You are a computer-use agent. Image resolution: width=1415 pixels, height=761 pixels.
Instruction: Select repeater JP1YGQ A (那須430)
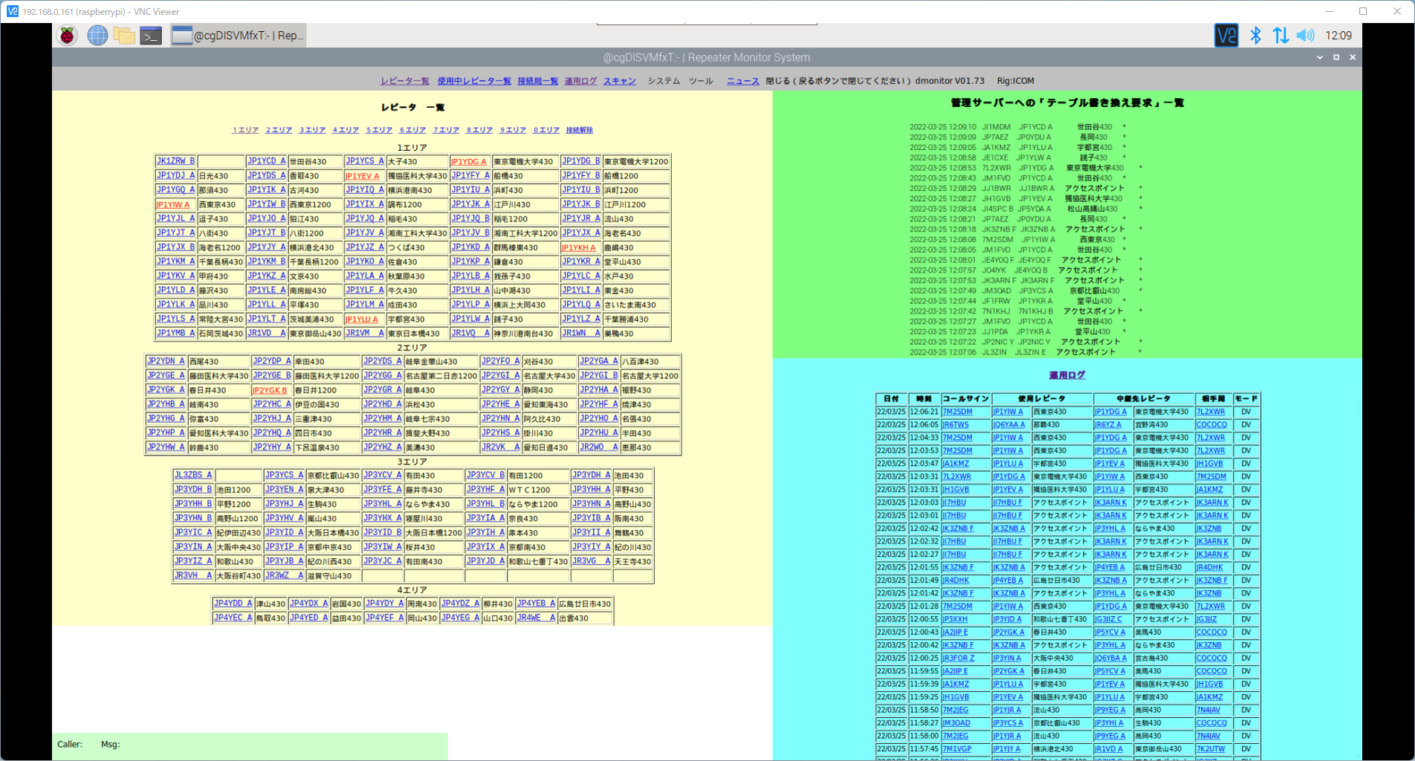[175, 190]
